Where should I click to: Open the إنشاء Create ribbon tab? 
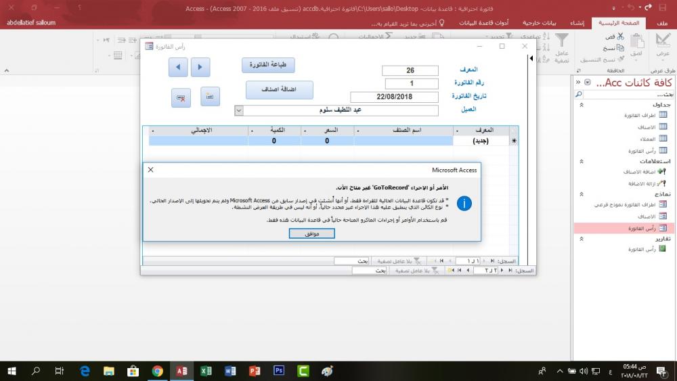[x=577, y=23]
